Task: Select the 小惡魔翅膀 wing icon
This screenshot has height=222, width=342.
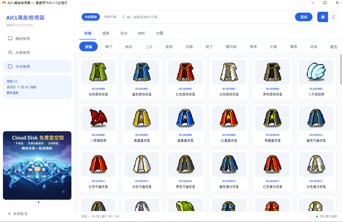Action: coord(98,118)
